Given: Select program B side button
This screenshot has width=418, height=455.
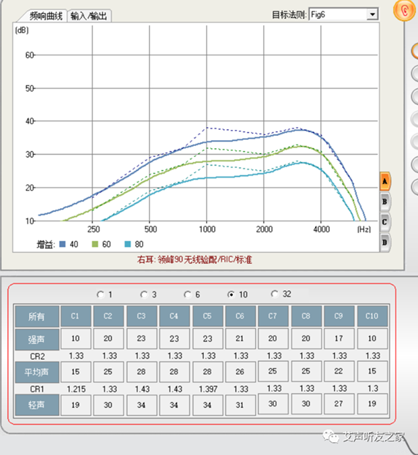Looking at the screenshot, I should (385, 201).
